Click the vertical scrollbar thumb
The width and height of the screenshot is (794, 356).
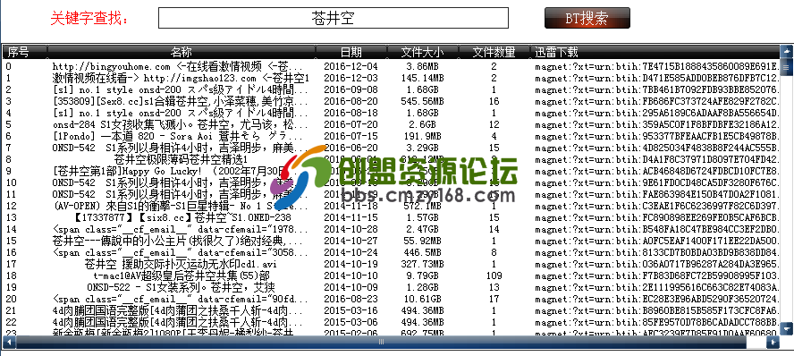(x=787, y=67)
